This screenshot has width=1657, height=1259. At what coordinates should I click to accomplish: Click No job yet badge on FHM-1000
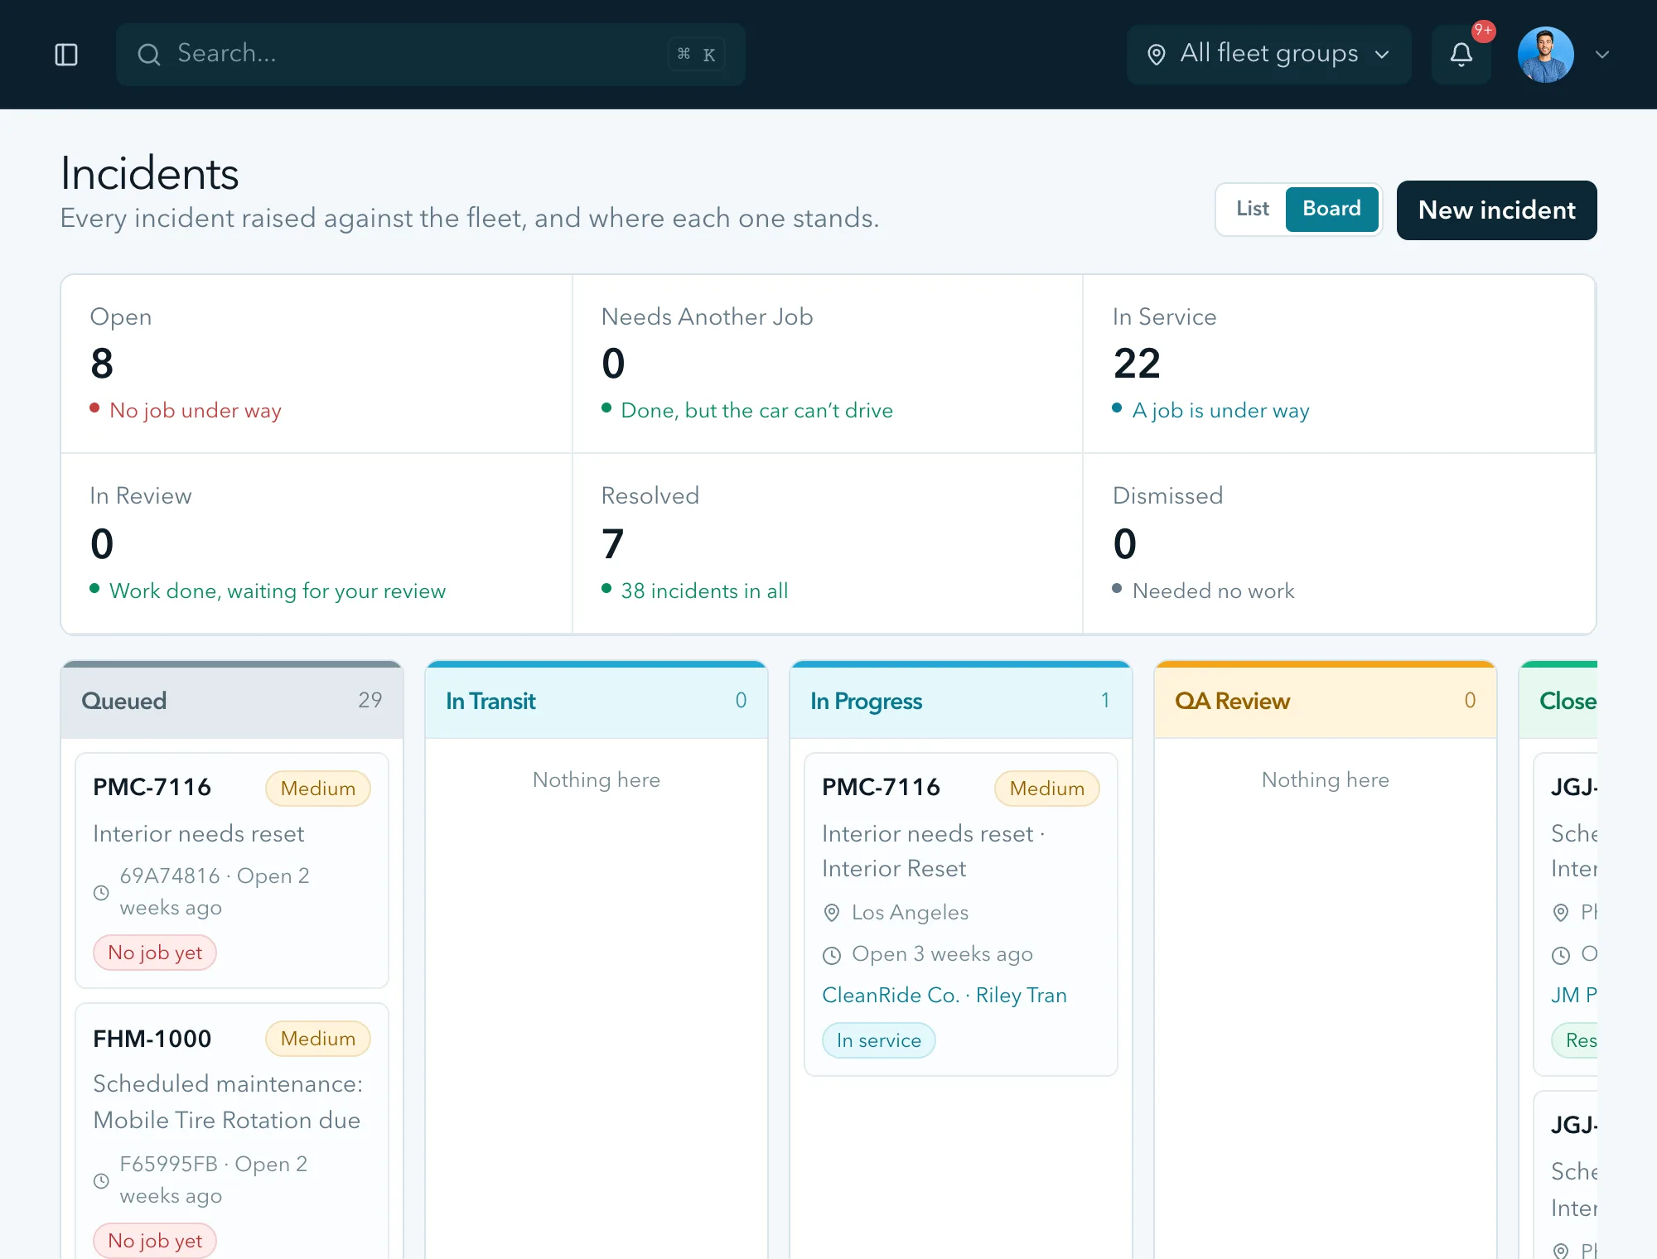pos(155,1241)
